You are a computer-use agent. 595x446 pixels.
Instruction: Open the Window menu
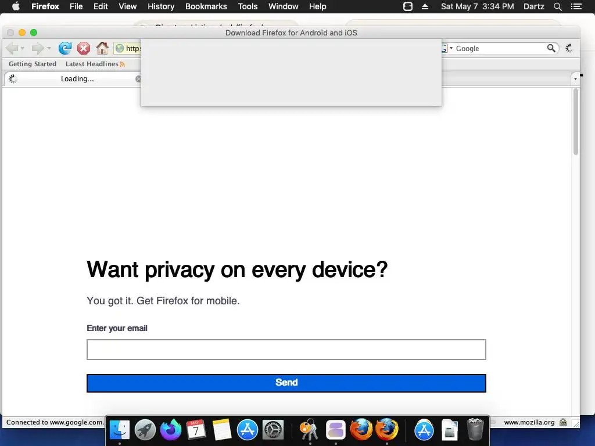pos(284,6)
